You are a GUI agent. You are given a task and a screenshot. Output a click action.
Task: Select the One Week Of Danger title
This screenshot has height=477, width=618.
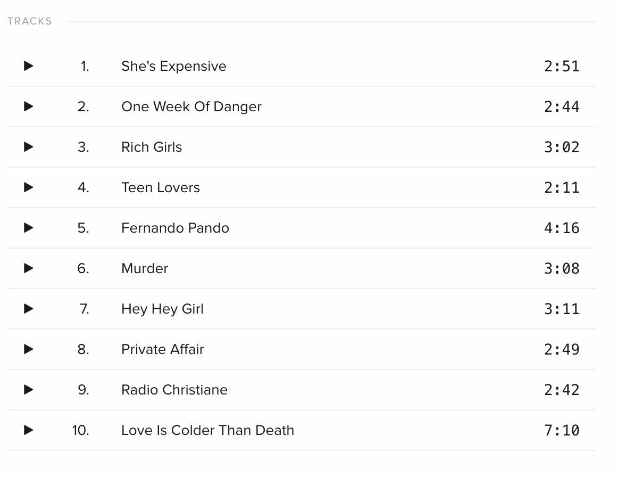[x=191, y=106]
